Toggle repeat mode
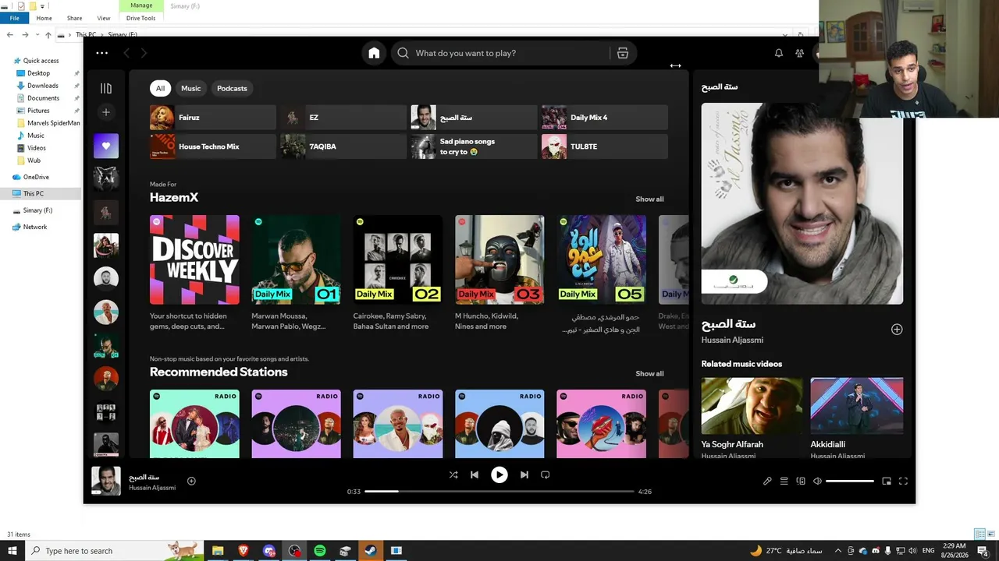The height and width of the screenshot is (561, 999). pyautogui.click(x=545, y=475)
